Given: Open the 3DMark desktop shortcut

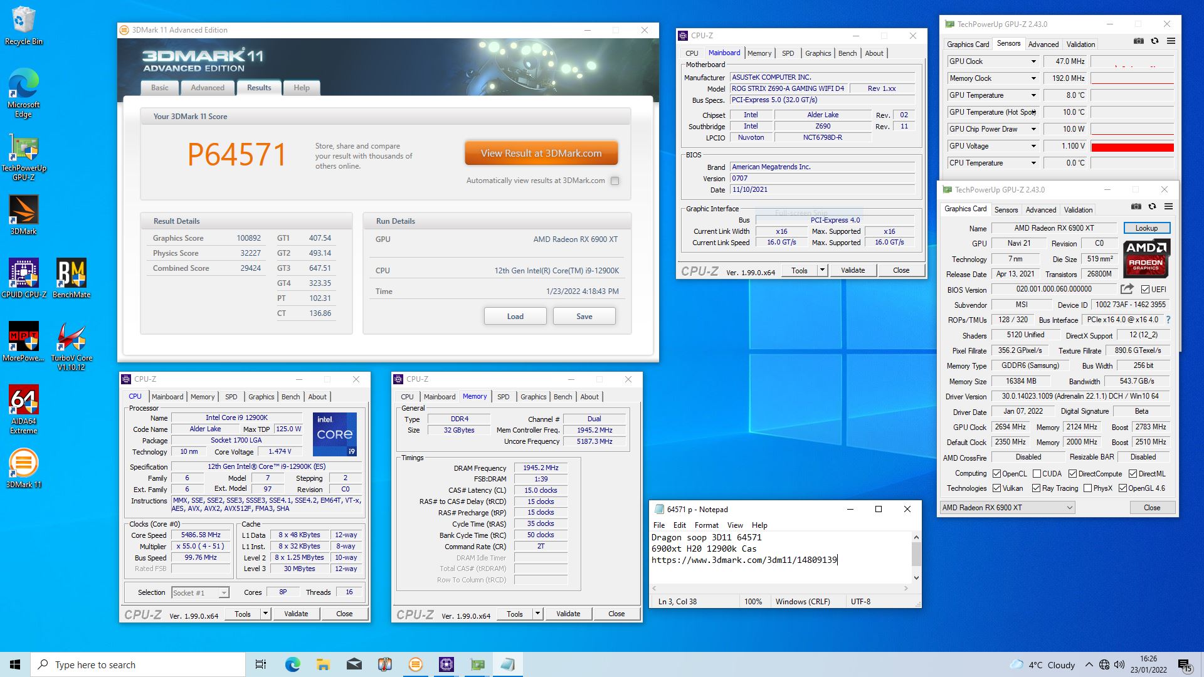Looking at the screenshot, I should pos(24,215).
